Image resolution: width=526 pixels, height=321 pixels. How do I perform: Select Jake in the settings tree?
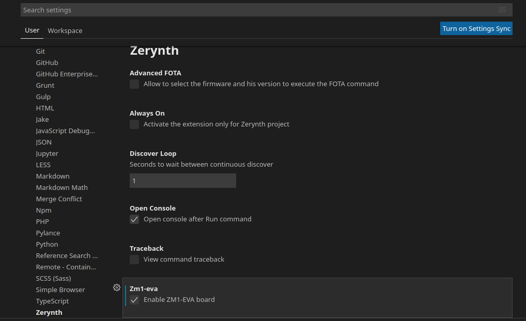42,120
